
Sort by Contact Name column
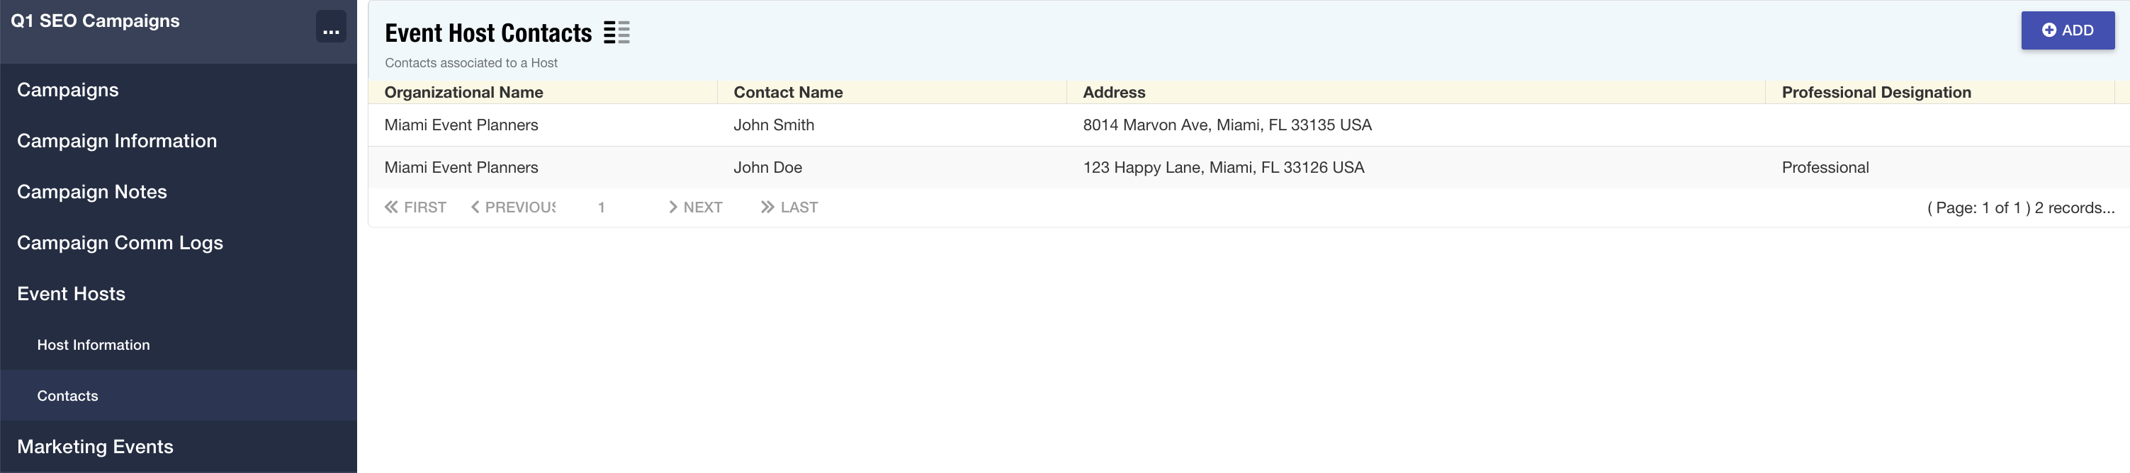coord(788,93)
